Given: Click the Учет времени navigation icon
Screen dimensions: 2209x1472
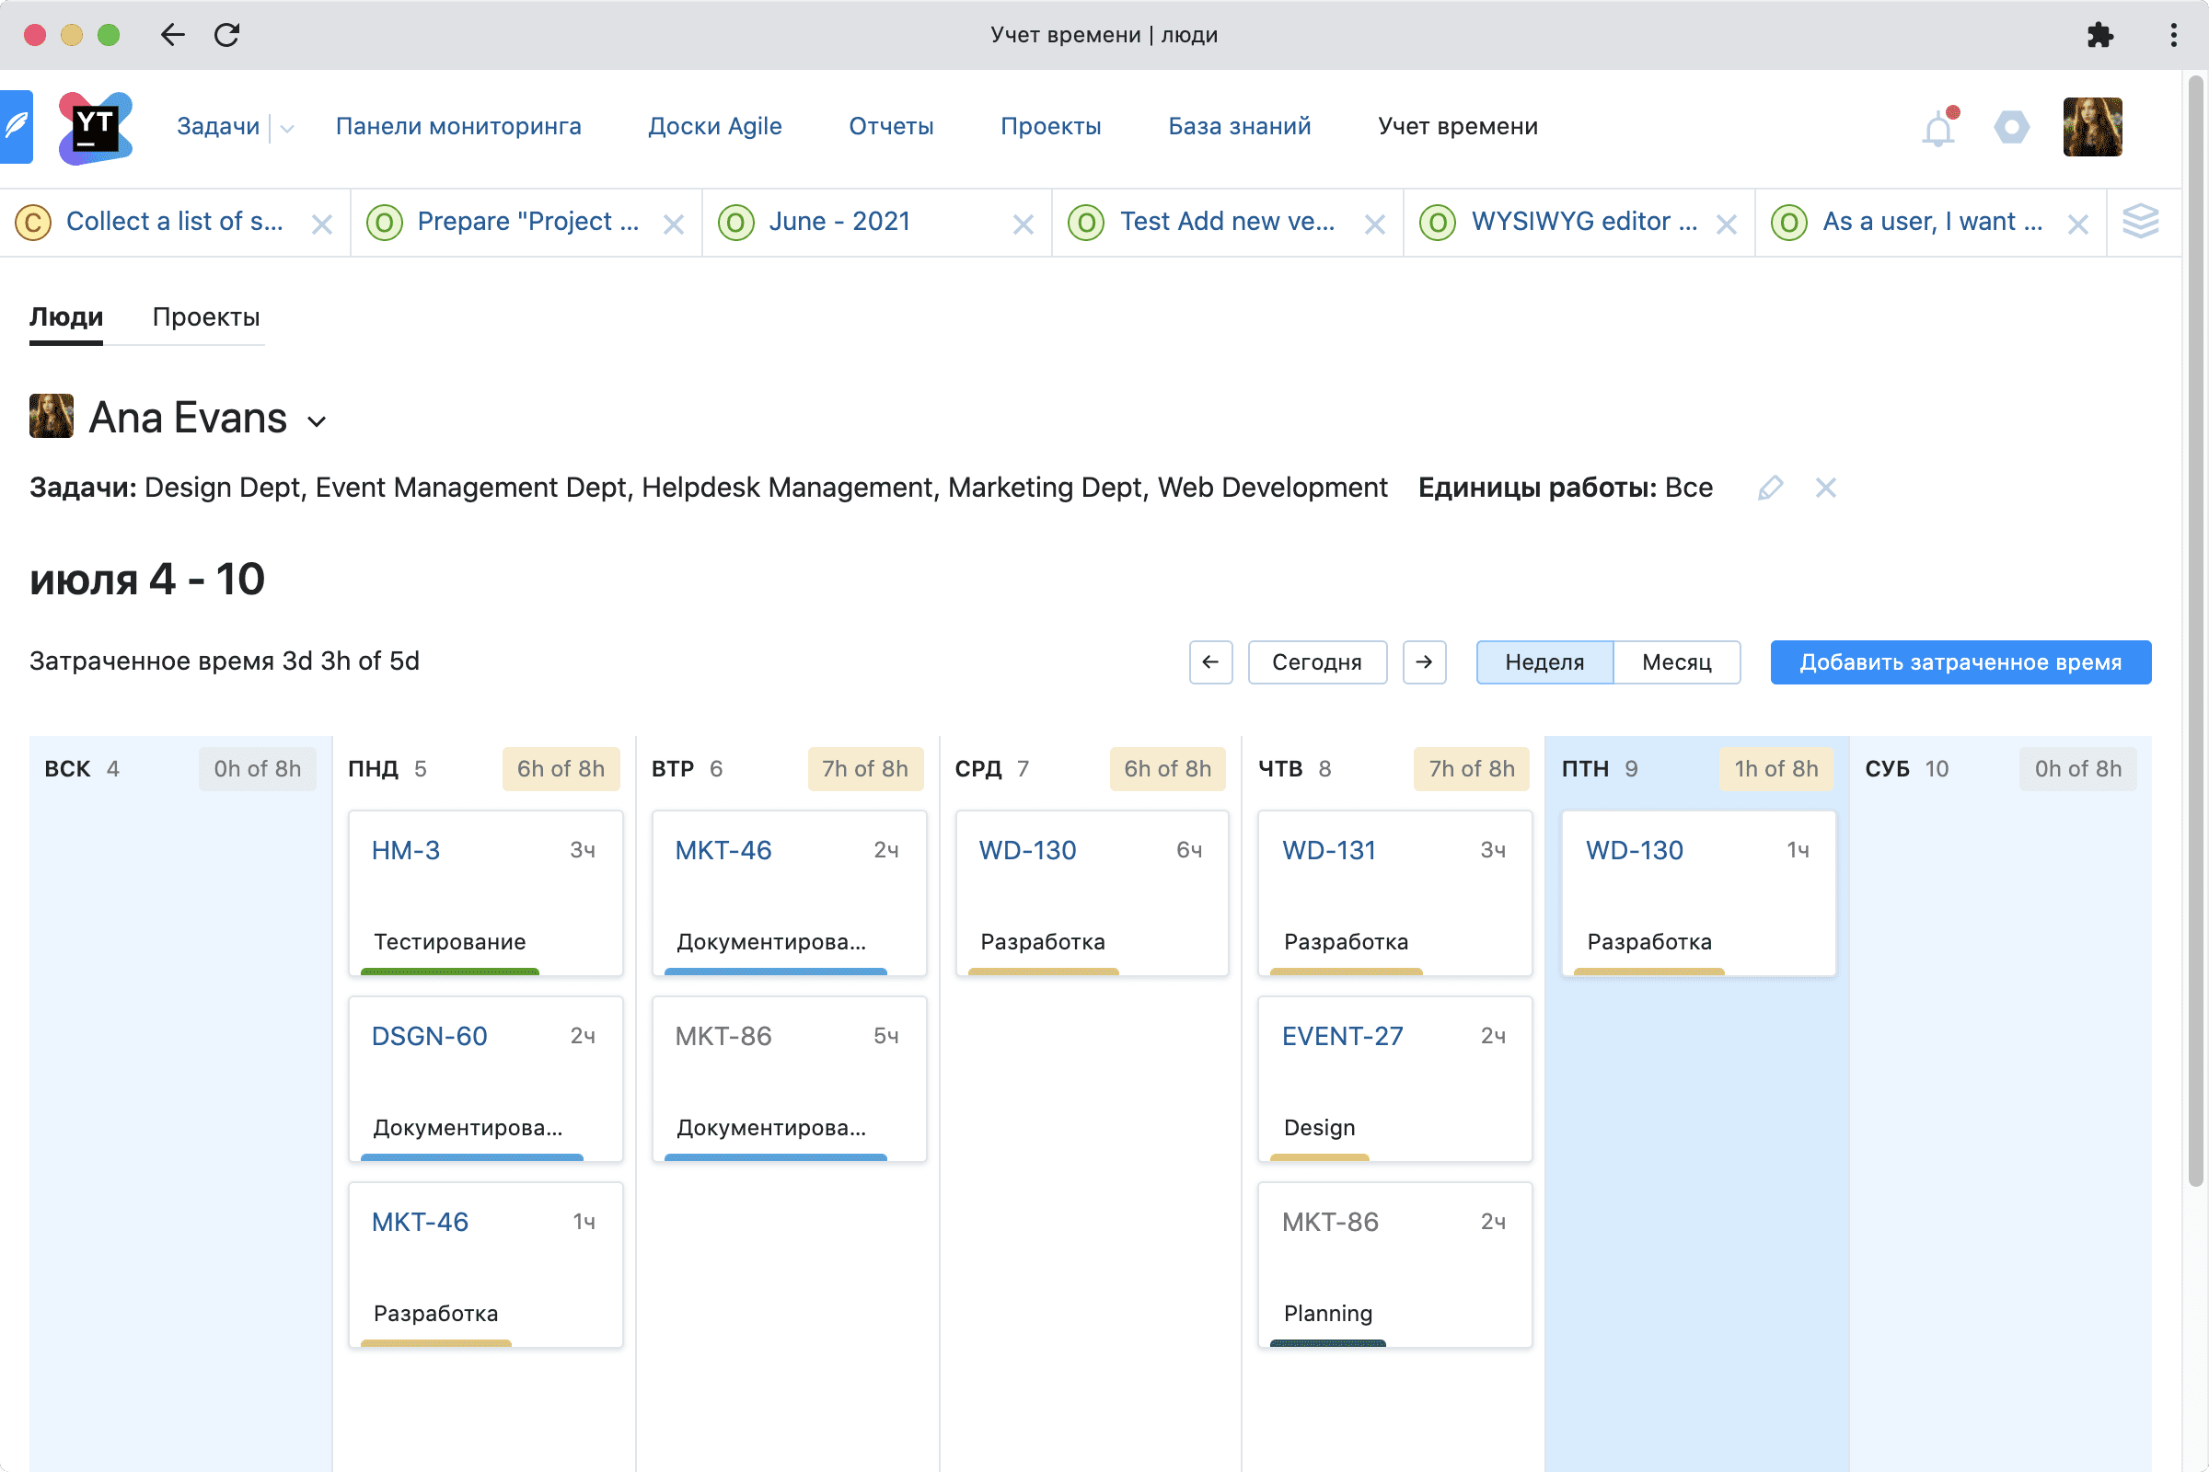Looking at the screenshot, I should click(1456, 125).
